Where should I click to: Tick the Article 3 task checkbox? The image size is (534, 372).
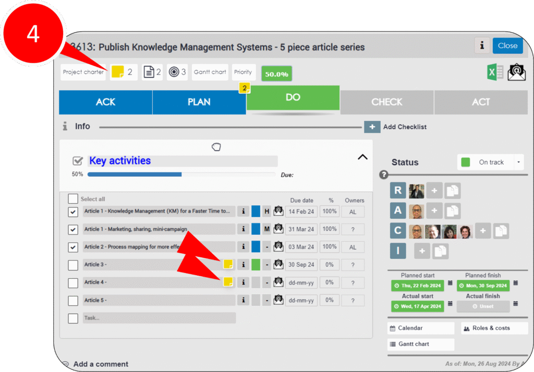[x=73, y=265]
